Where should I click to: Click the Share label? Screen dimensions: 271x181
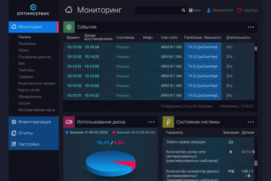(x=197, y=11)
